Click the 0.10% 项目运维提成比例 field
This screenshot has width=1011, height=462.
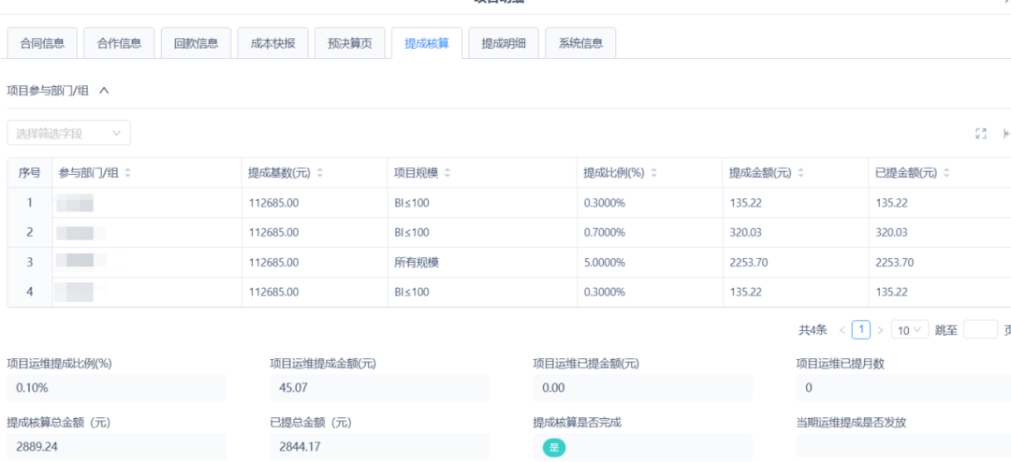click(117, 388)
